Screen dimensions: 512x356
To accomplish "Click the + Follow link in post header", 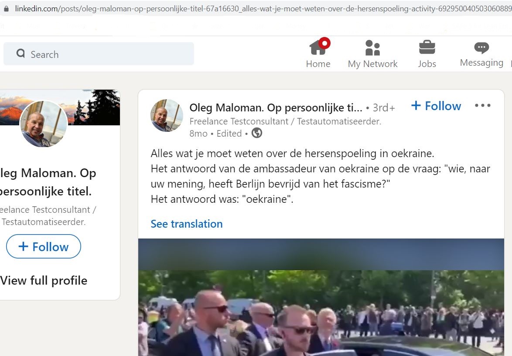I will pos(436,106).
